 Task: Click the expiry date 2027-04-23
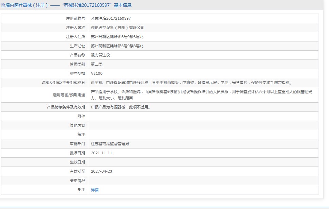[x=101, y=171]
